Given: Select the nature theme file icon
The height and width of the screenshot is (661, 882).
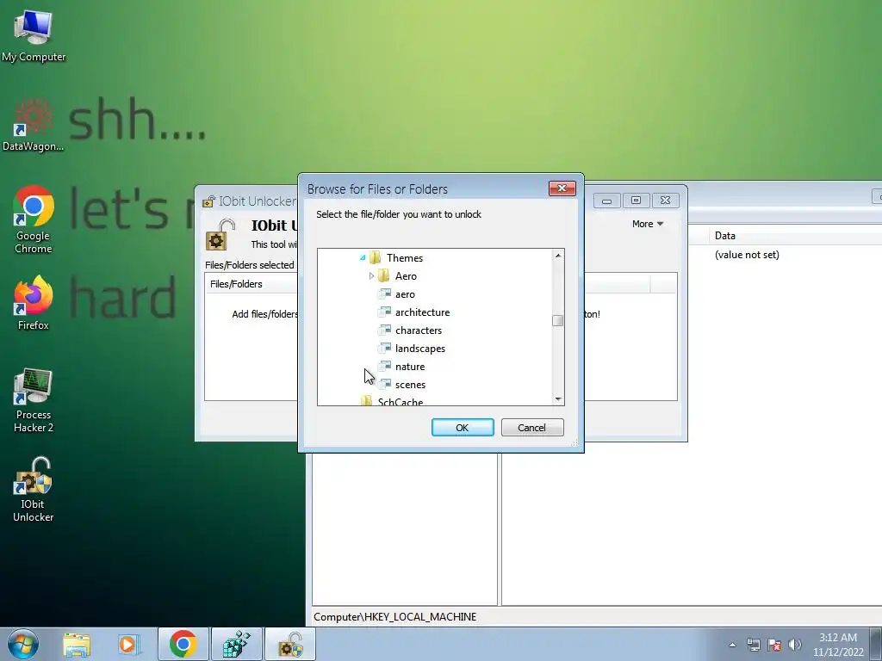Looking at the screenshot, I should (385, 366).
